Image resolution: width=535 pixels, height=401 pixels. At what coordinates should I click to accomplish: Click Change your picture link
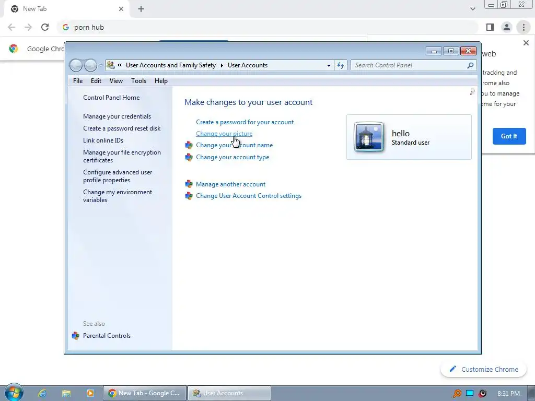(x=224, y=134)
